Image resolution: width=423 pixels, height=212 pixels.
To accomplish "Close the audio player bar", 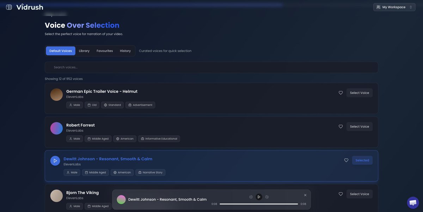I will (305, 195).
